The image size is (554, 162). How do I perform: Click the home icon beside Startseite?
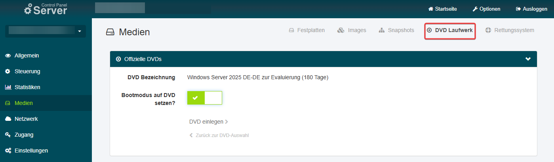point(431,9)
